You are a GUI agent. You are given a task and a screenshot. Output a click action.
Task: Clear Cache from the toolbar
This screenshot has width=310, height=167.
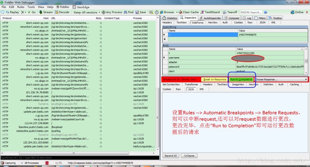click(188, 12)
